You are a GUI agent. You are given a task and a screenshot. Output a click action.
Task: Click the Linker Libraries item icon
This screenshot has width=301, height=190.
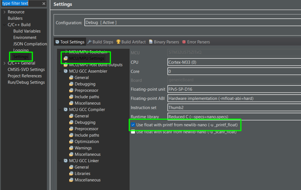click(71, 174)
